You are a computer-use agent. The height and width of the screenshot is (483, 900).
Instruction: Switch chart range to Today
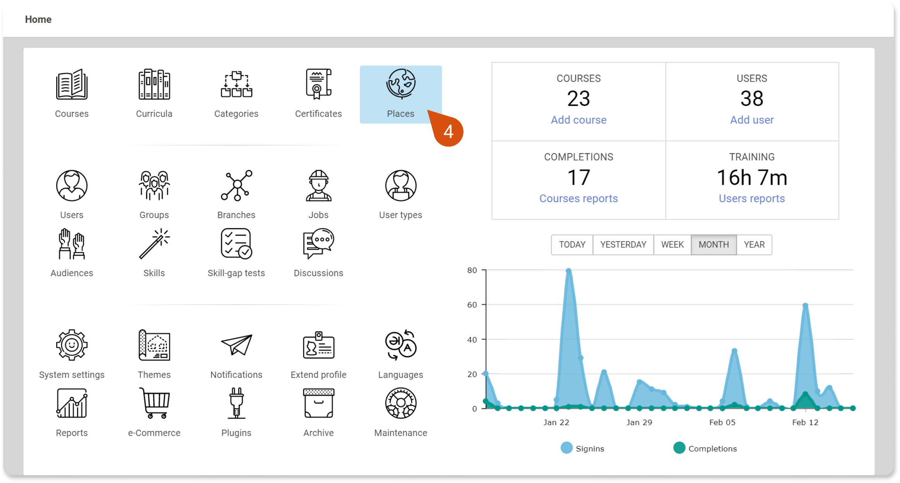point(572,245)
